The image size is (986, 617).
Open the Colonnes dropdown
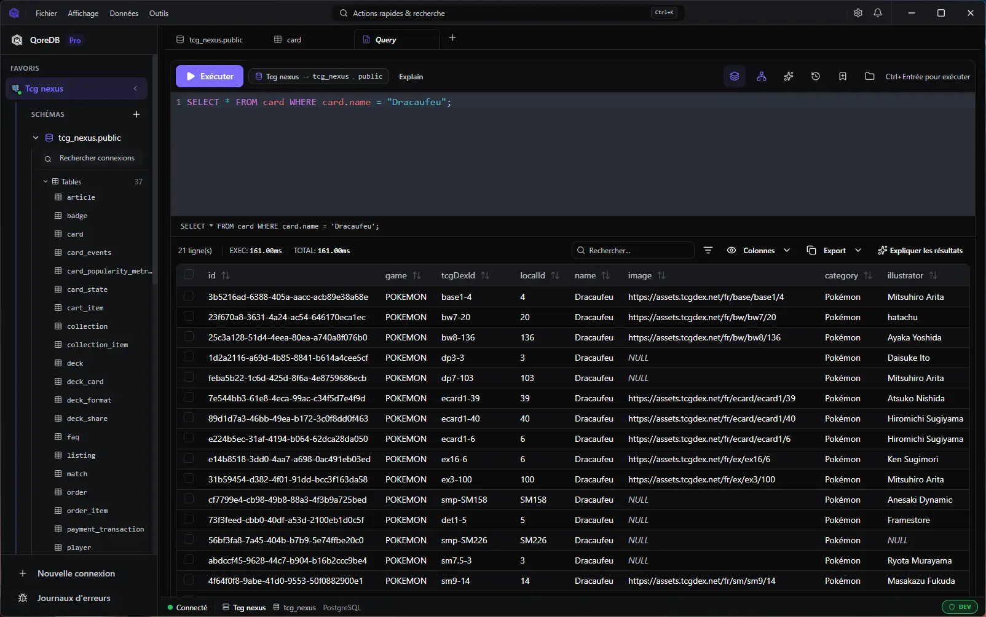759,250
